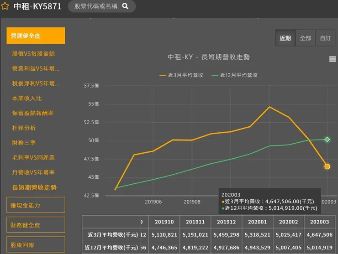The height and width of the screenshot is (254, 338).
Task: Click table cell 5,120,821
Action: (x=164, y=235)
